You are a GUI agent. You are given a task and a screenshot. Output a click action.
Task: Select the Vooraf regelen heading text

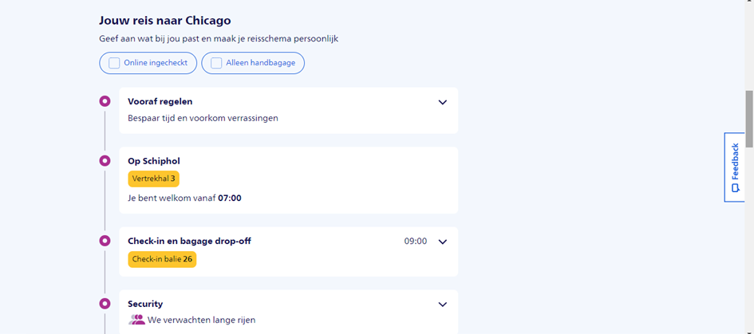tap(160, 101)
